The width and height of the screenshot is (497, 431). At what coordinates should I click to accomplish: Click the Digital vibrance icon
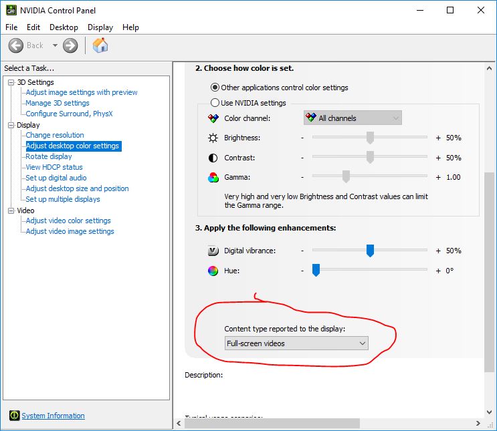[x=213, y=251]
